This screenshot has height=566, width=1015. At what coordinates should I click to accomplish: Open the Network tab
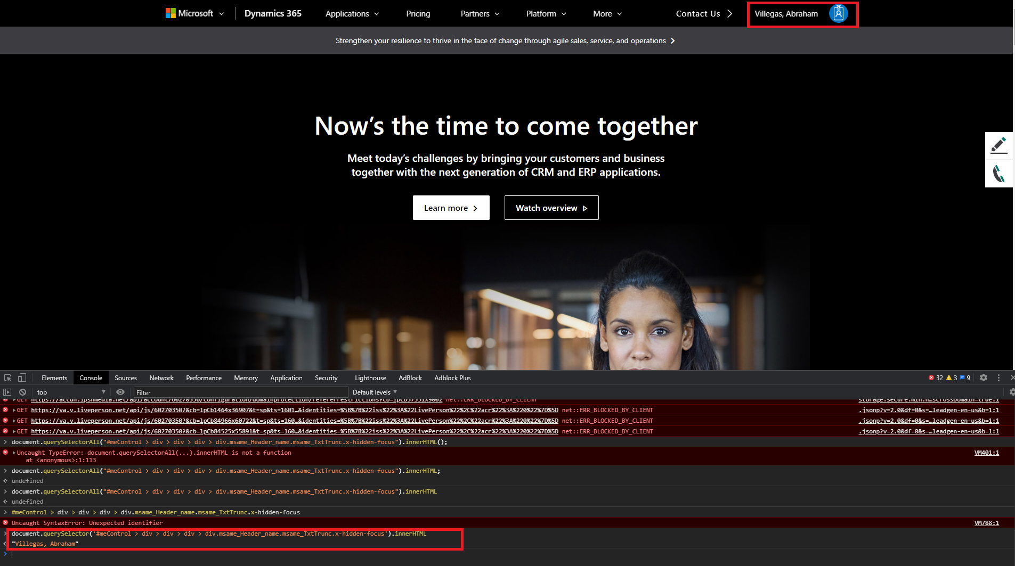point(161,378)
